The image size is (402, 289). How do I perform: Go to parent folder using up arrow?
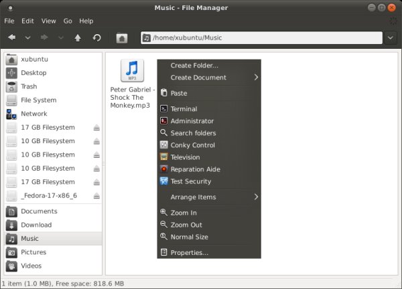click(x=78, y=38)
